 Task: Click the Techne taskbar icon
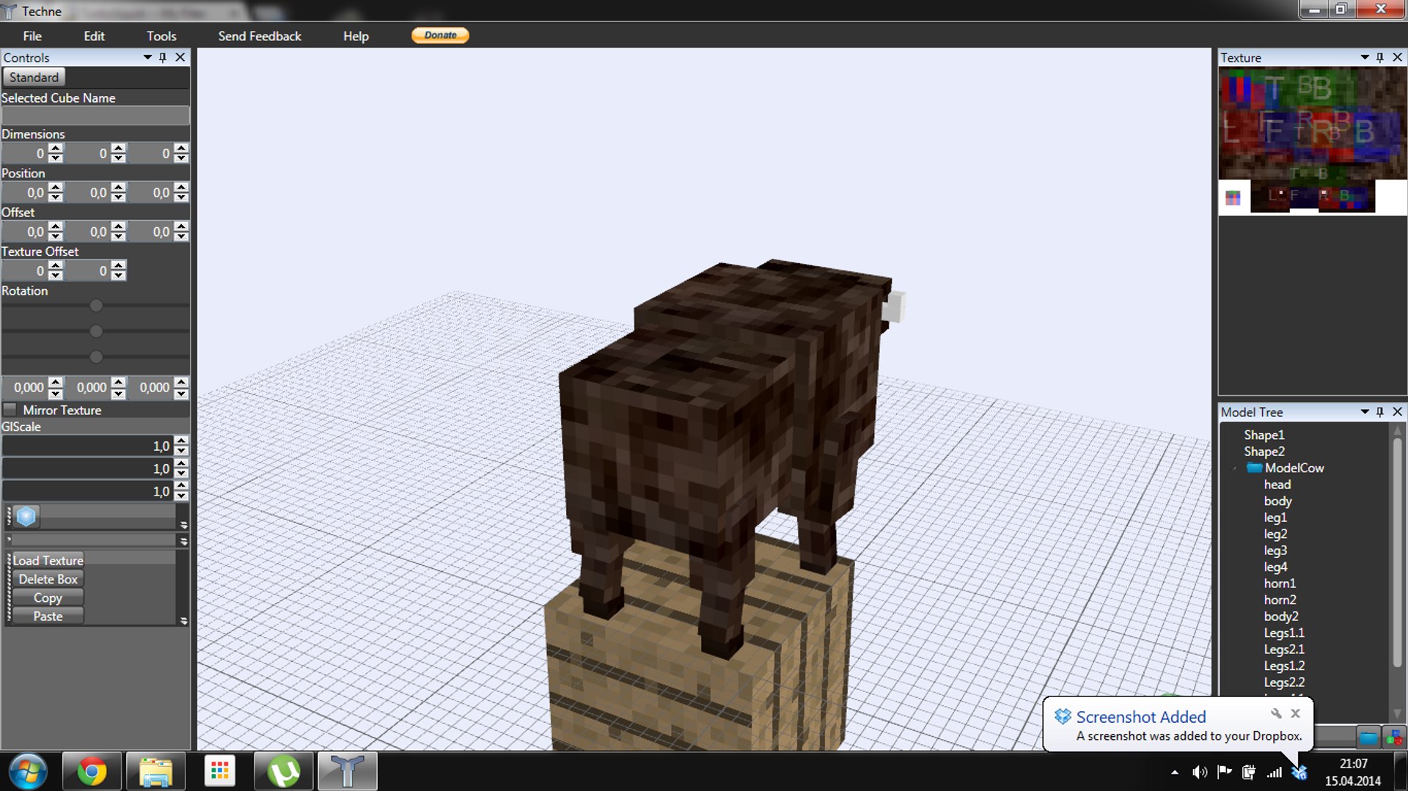coord(347,771)
